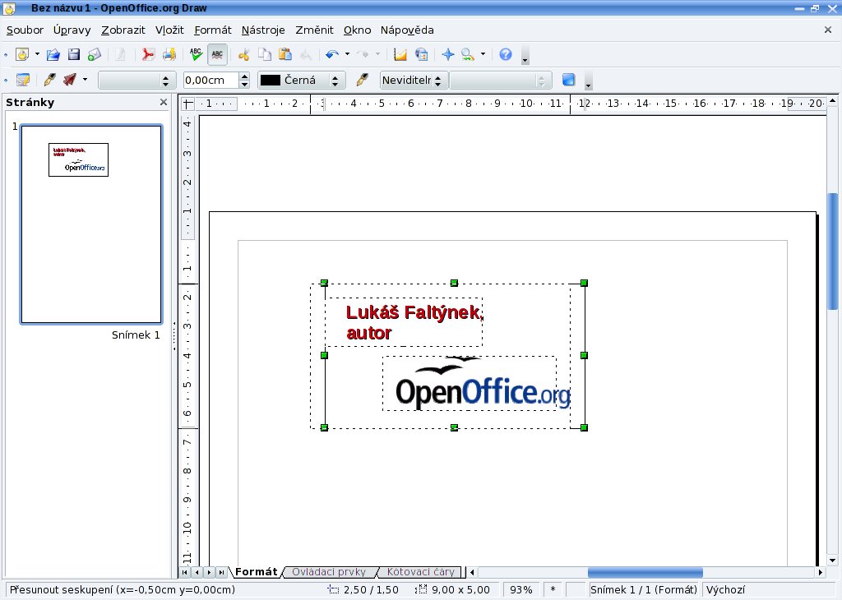This screenshot has width=842, height=600.
Task: Click the New document icon
Action: (22, 54)
